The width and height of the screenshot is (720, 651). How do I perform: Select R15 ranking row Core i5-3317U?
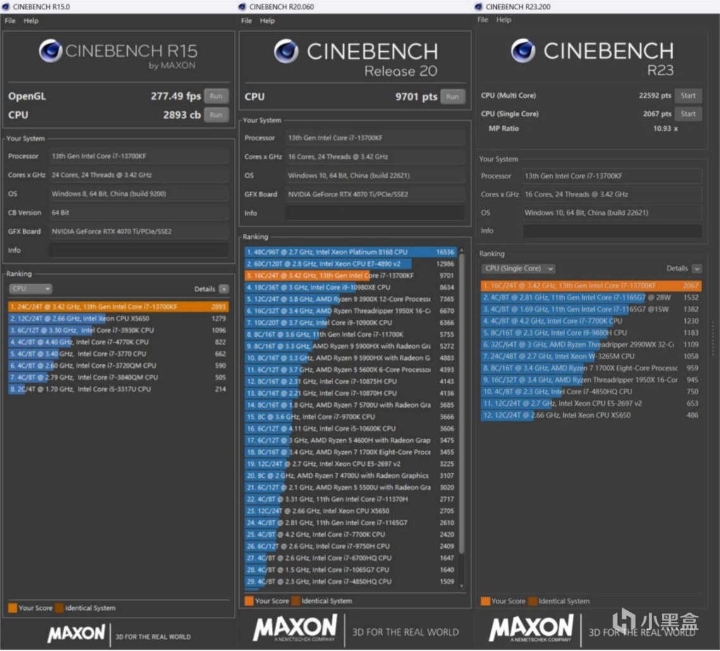pyautogui.click(x=118, y=389)
